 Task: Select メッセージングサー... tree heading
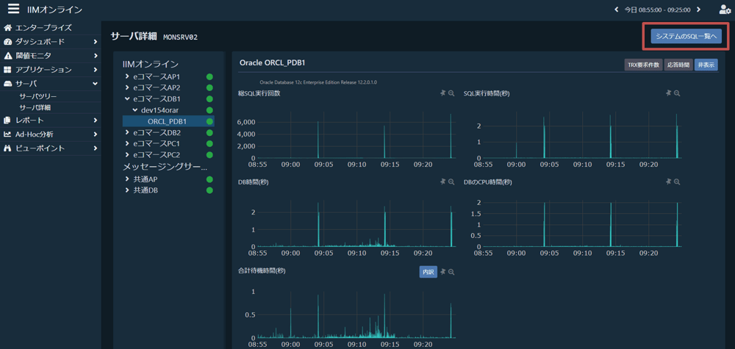pyautogui.click(x=165, y=167)
